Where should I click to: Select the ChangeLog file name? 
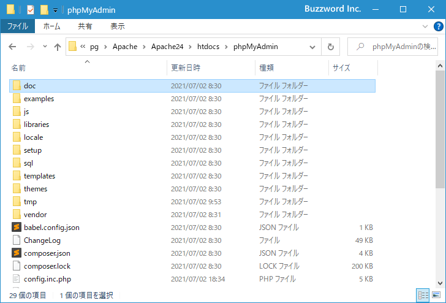click(42, 240)
